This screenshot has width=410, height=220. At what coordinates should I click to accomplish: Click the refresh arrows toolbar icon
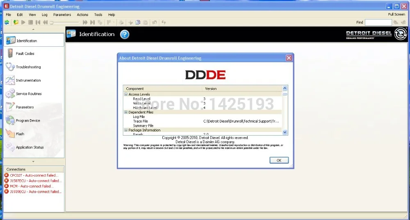pos(164,23)
